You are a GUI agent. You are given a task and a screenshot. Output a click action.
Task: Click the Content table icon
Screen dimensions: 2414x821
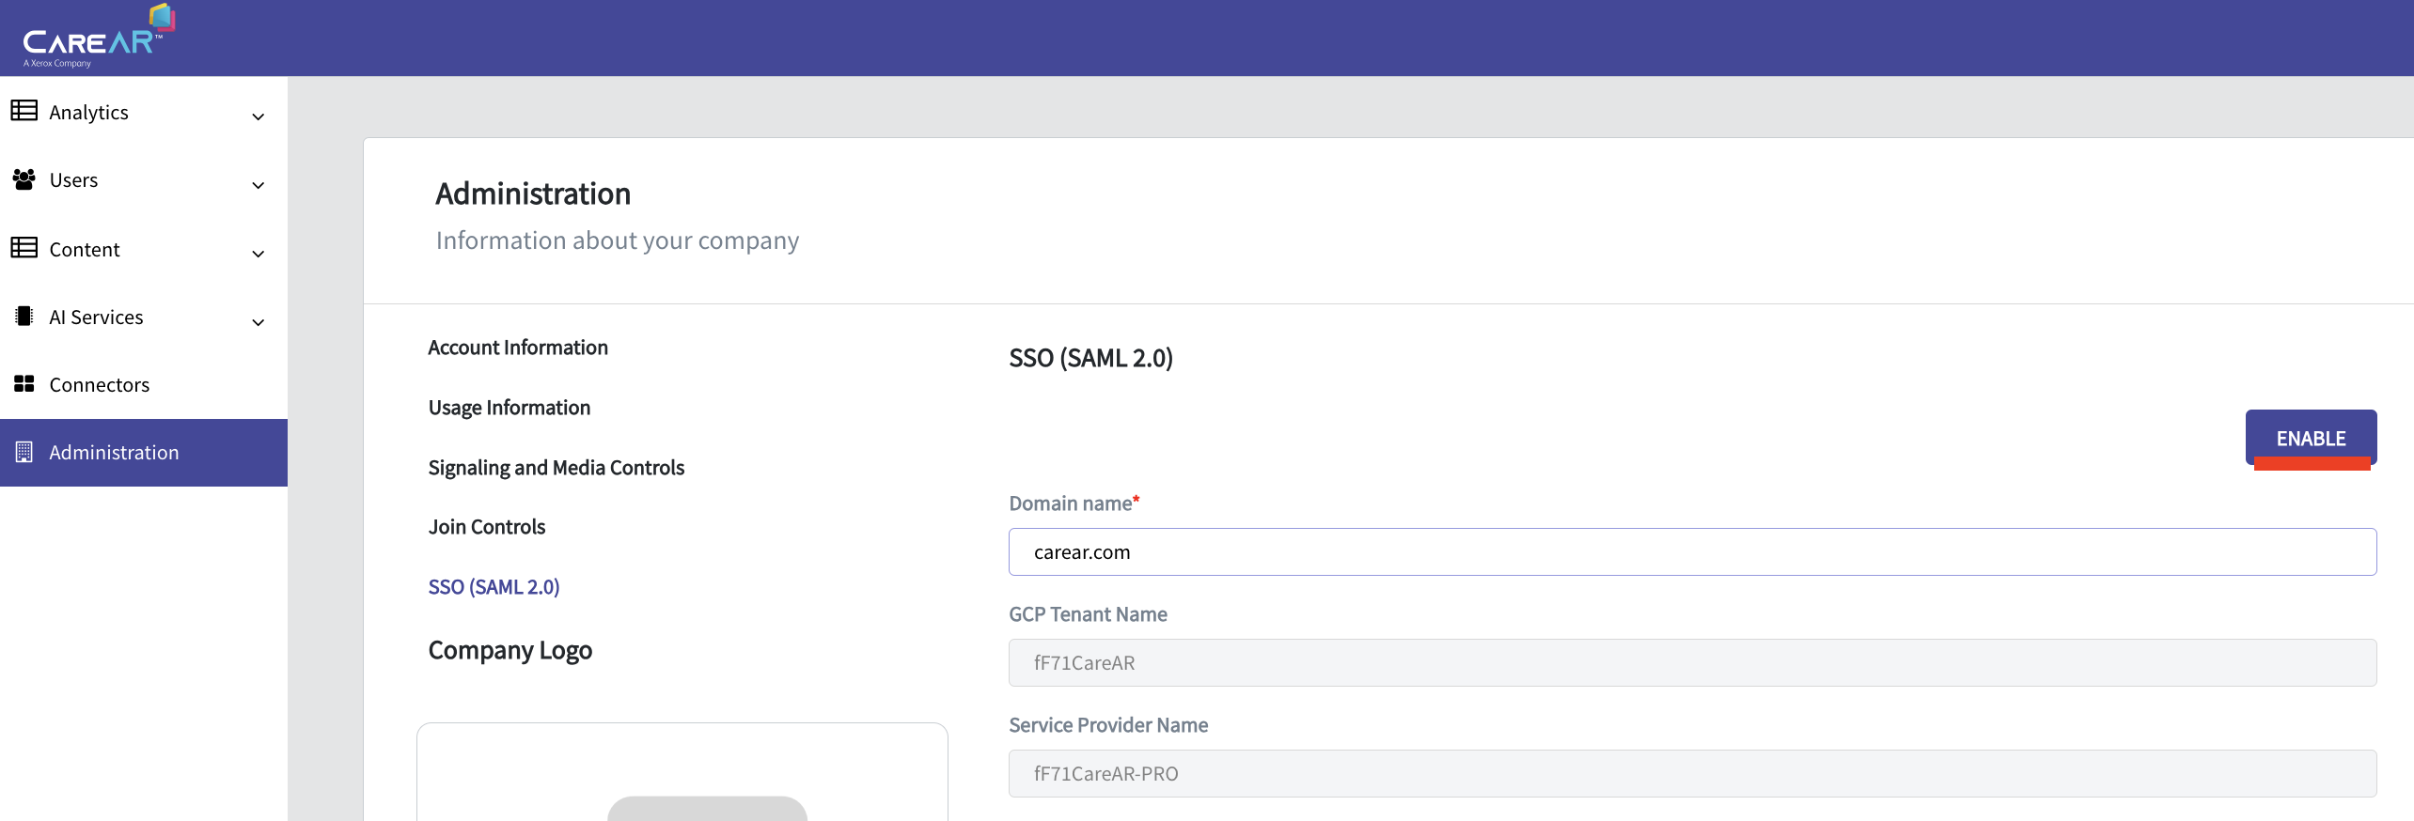[24, 248]
